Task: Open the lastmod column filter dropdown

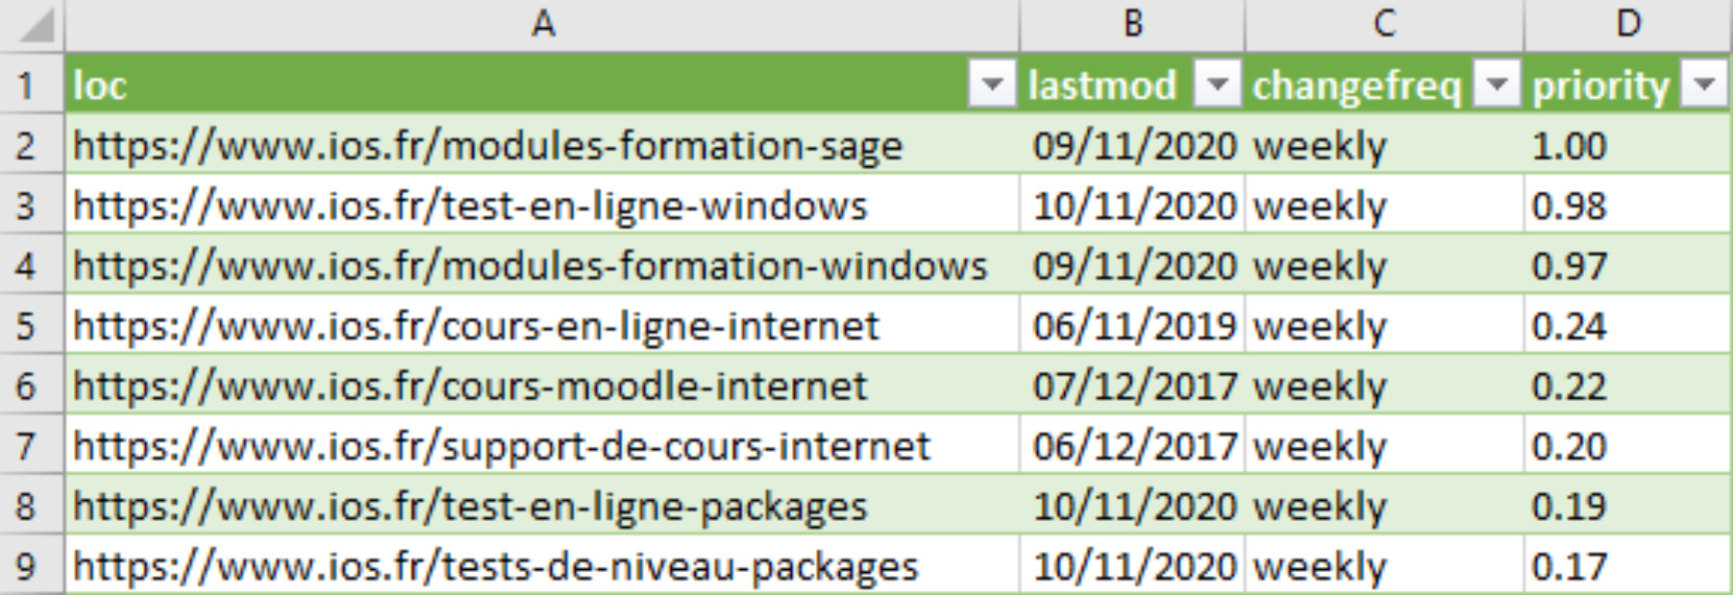Action: pos(1217,86)
